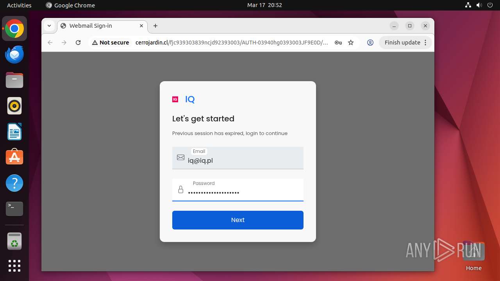This screenshot has height=281, width=500.
Task: Open the clock calendar Mar 17 20:52
Action: coord(264,5)
